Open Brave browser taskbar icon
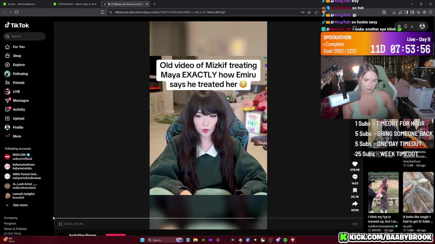The image size is (435, 244). pyautogui.click(x=293, y=240)
